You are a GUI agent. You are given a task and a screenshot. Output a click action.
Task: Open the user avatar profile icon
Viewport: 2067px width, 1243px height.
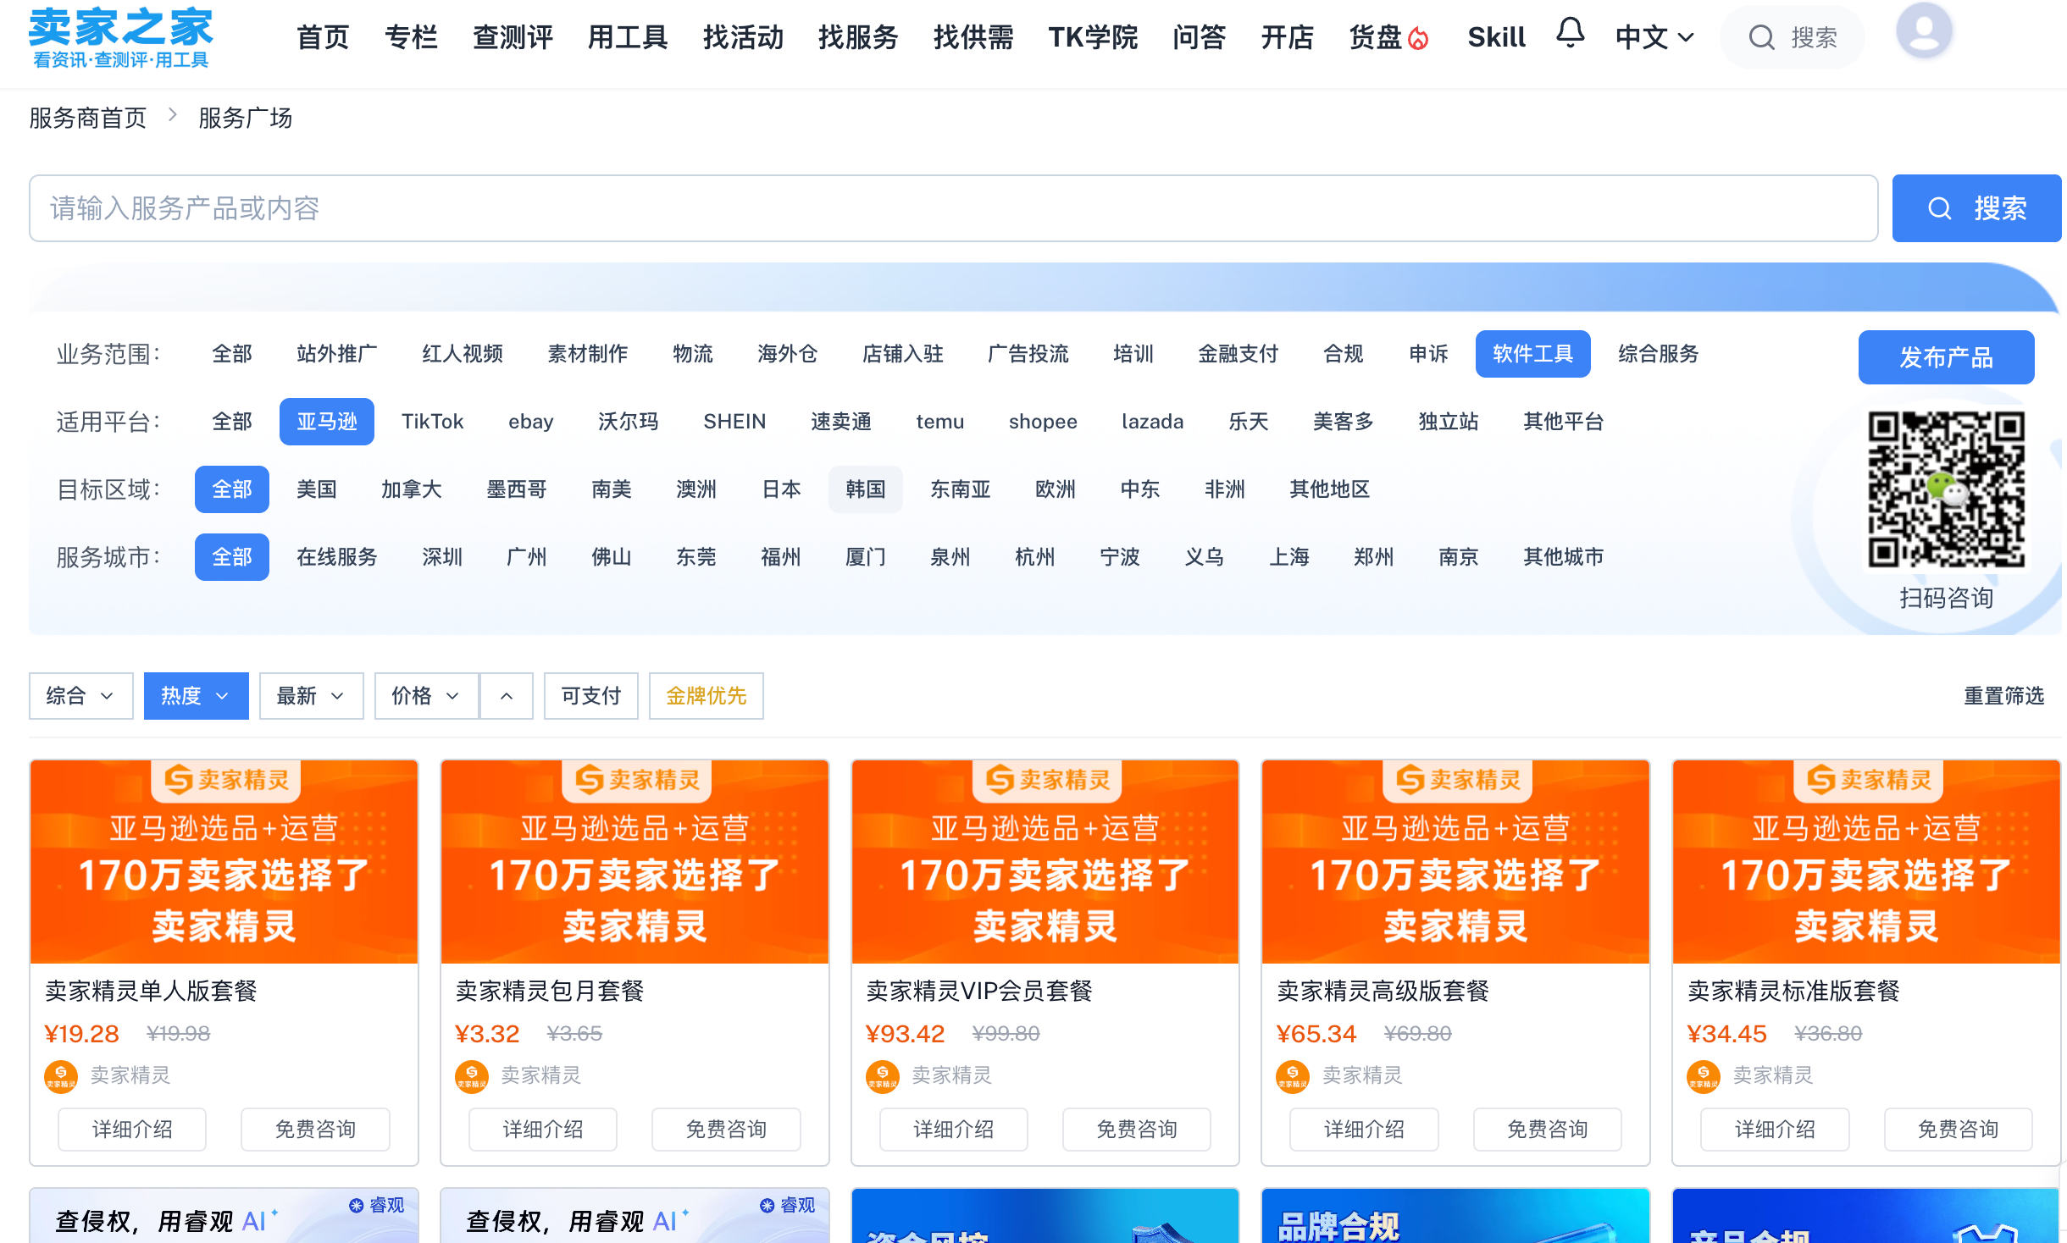pos(1924,31)
